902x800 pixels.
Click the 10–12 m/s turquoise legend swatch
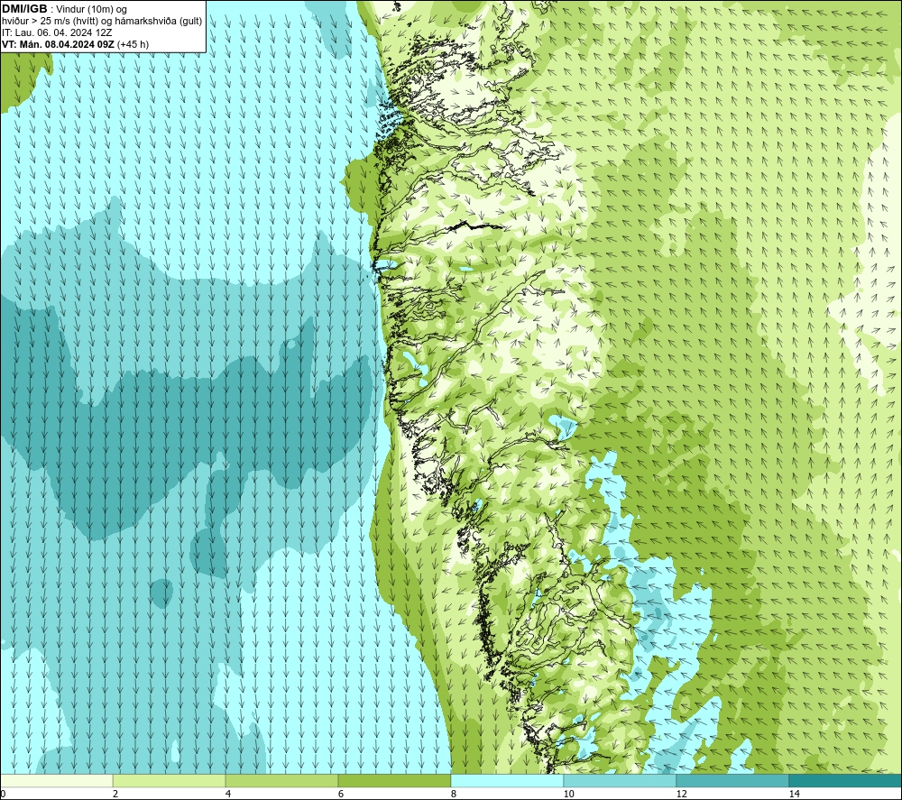point(621,780)
